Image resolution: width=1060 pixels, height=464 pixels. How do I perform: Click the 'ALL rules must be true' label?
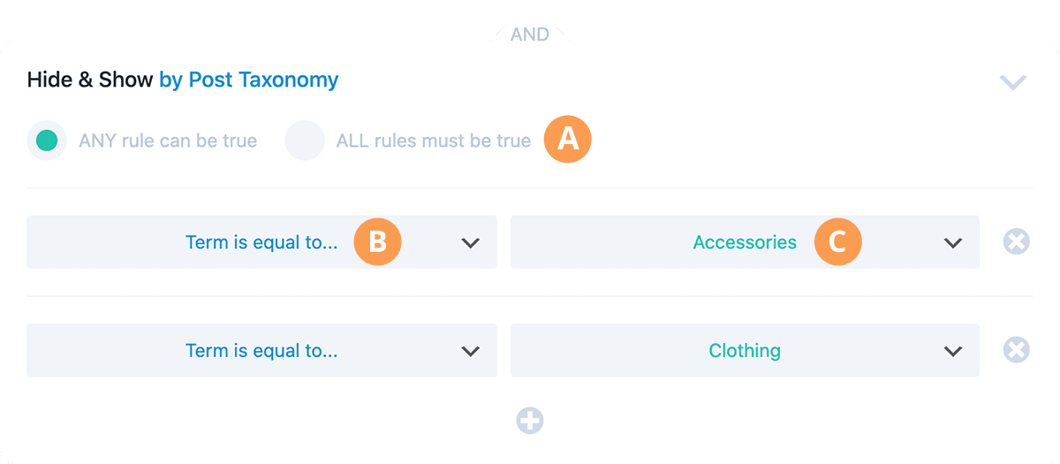tap(434, 141)
